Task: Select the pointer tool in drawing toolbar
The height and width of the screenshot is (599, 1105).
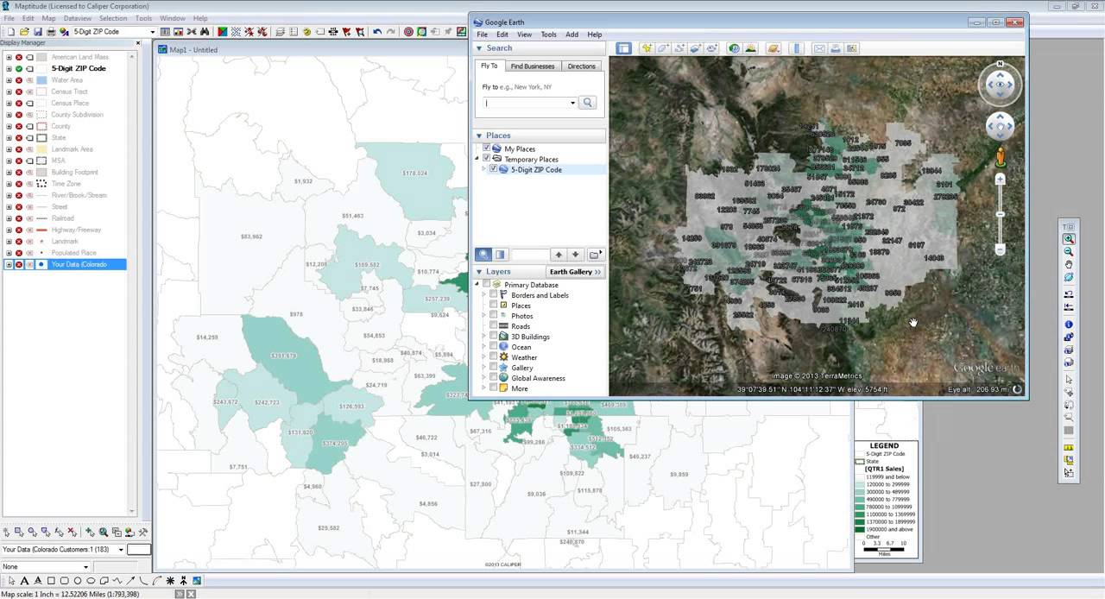Action: click(11, 581)
